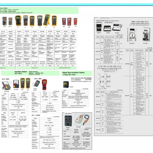This screenshot has height=153, width=153.
Task: Select the yellow 177 multimeter with stand
Action: coord(47,20)
